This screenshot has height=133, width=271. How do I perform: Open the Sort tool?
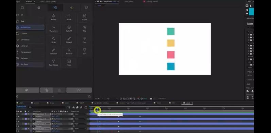(85, 51)
